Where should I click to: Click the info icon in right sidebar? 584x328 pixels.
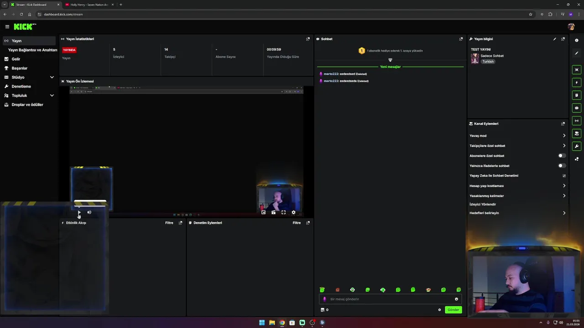577,41
